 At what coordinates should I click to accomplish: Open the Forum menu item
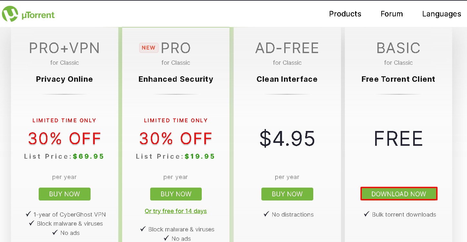tap(392, 14)
